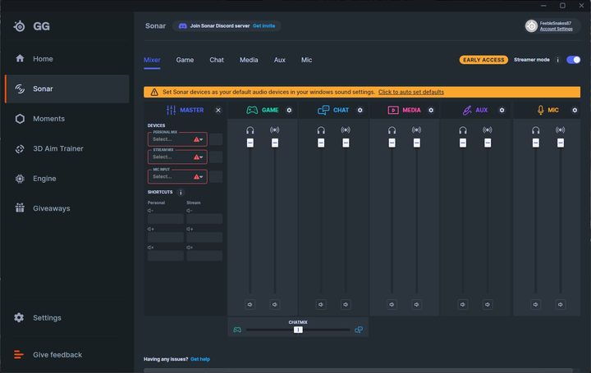Screen dimensions: 591x373
Task: Open the Stream Mix device dropdown
Action: [x=177, y=157]
